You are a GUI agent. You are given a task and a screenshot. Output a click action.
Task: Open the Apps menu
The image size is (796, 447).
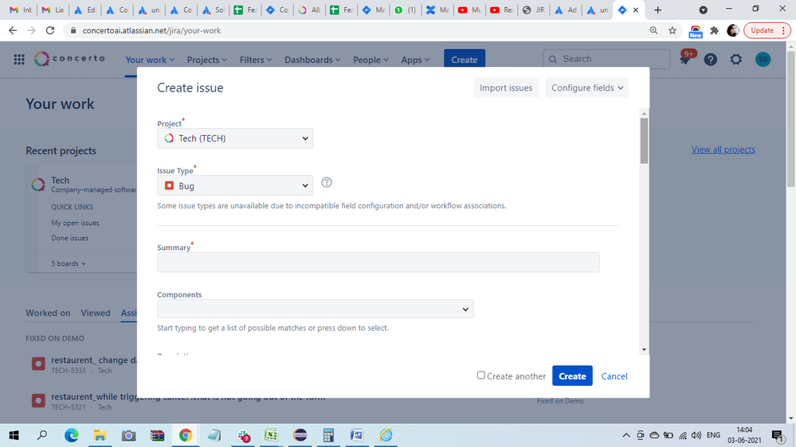[415, 60]
